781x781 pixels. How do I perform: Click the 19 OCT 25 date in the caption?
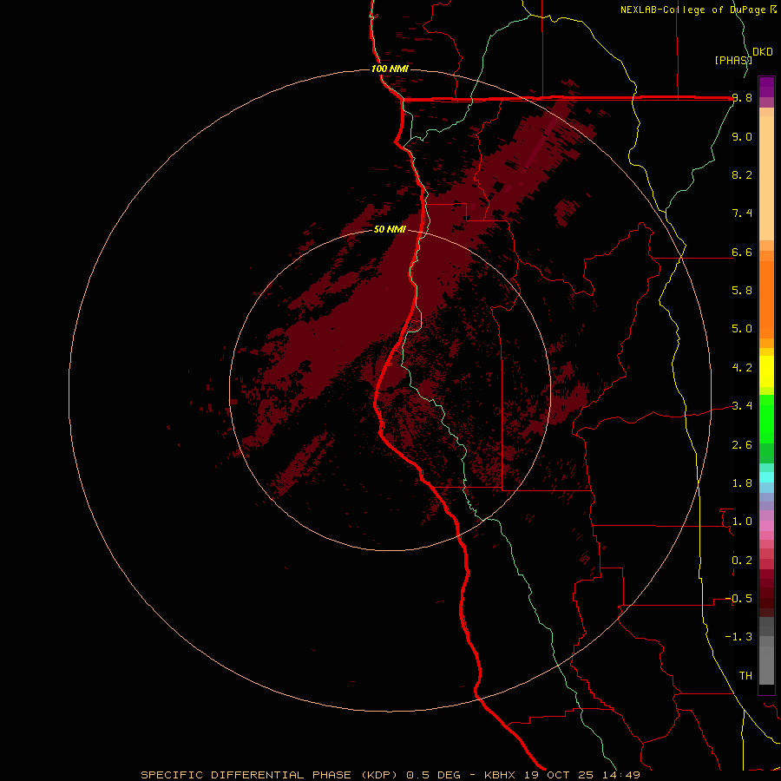coord(557,775)
